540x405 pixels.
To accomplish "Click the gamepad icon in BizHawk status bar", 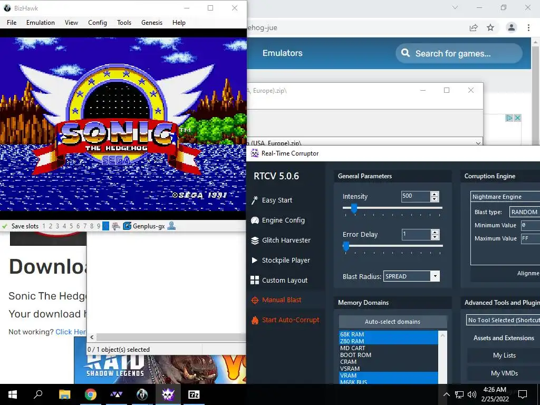I will [x=116, y=226].
